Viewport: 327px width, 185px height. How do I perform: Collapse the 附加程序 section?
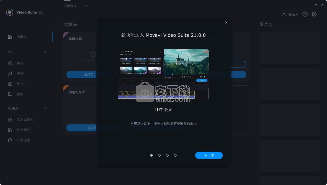click(x=45, y=108)
